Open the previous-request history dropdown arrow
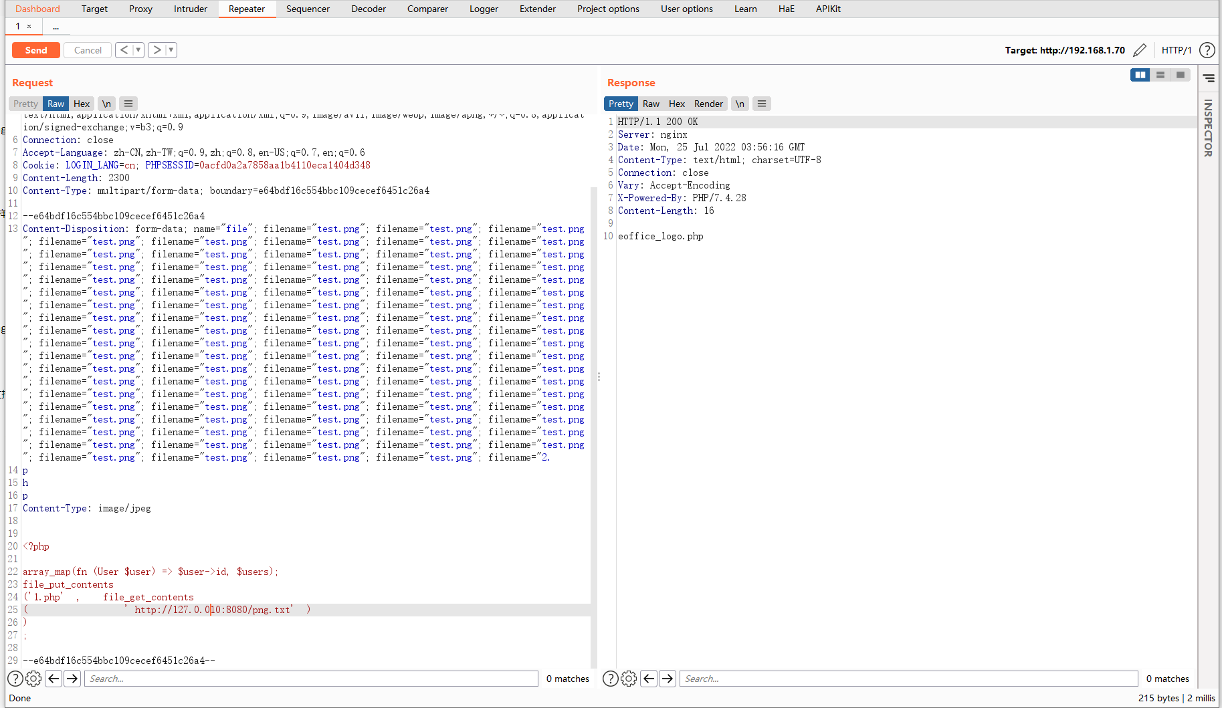The height and width of the screenshot is (708, 1222). tap(138, 50)
